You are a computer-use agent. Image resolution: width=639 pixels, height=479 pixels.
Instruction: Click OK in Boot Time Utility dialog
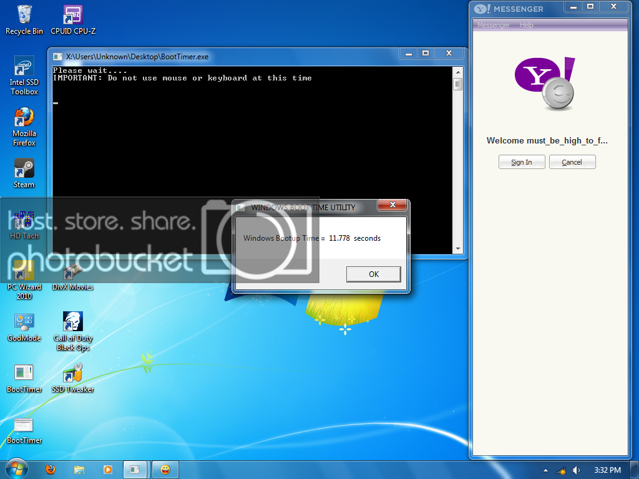pos(374,274)
